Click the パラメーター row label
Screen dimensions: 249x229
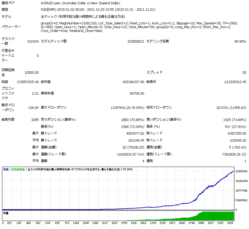[11, 27]
